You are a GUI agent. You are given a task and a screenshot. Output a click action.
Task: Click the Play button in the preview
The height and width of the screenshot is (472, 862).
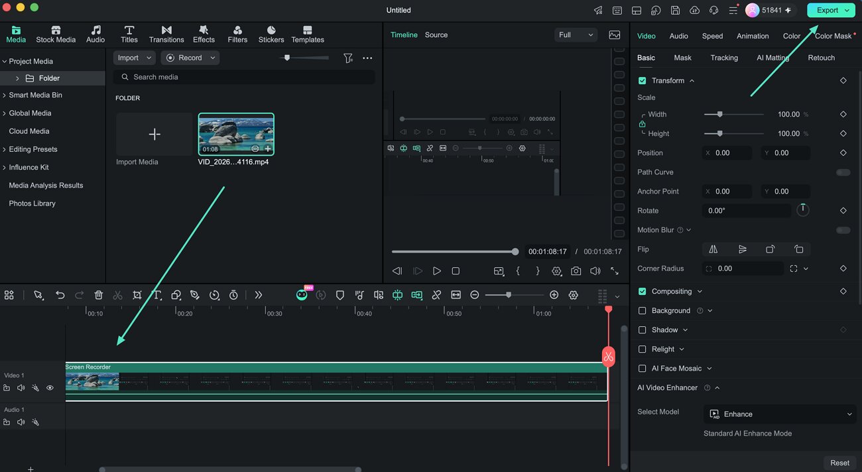(x=436, y=271)
